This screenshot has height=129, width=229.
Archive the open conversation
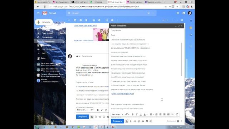(x=75, y=20)
